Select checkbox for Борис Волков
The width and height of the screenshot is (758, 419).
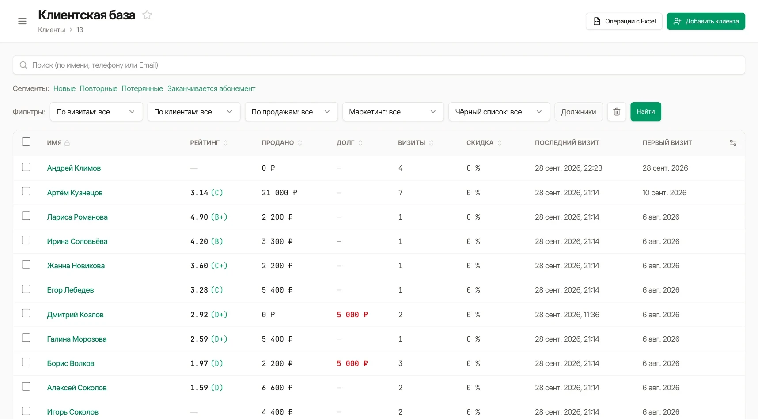tap(26, 362)
